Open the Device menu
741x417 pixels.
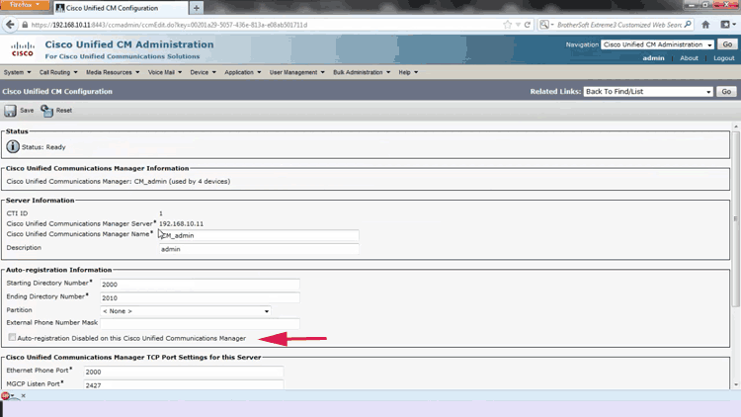pyautogui.click(x=203, y=72)
